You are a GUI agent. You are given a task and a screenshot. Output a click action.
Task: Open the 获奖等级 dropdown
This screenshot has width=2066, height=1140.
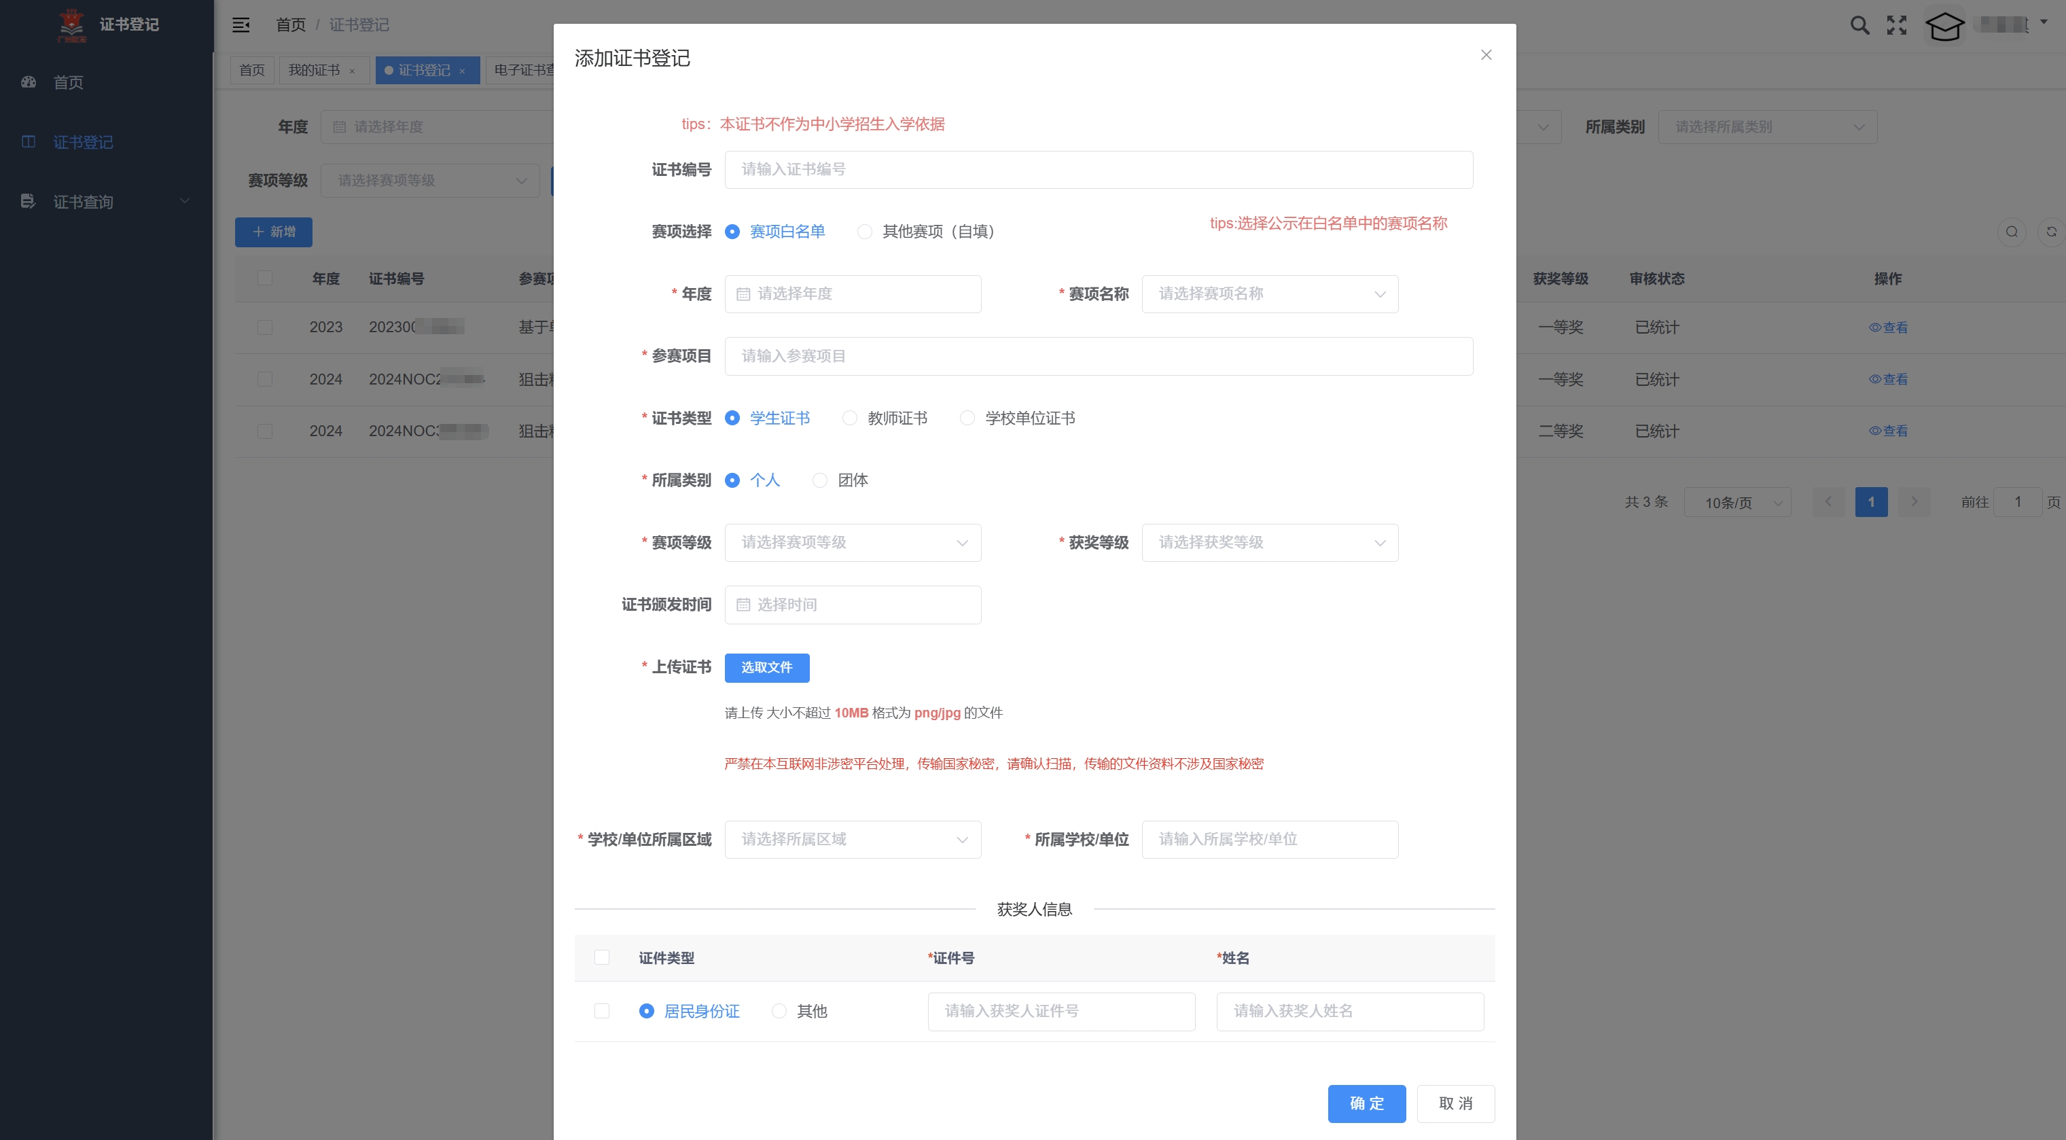click(x=1270, y=542)
